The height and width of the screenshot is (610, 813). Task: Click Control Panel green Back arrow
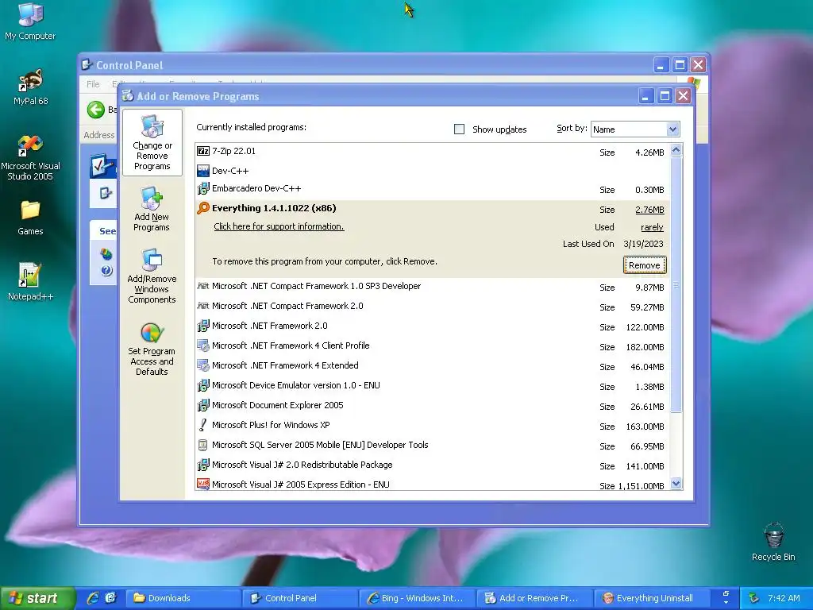(96, 110)
